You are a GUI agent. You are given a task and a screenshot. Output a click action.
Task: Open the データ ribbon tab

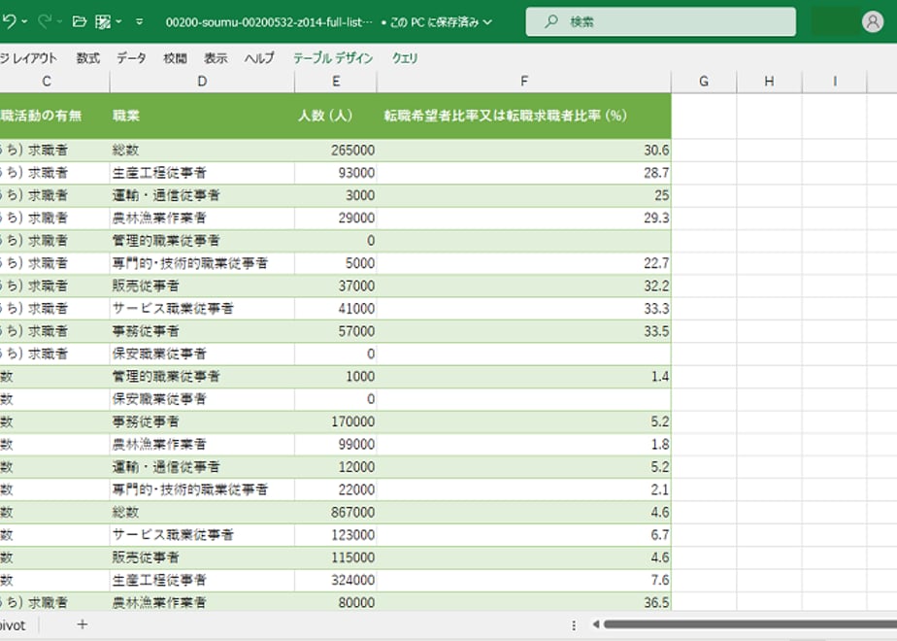[x=132, y=58]
